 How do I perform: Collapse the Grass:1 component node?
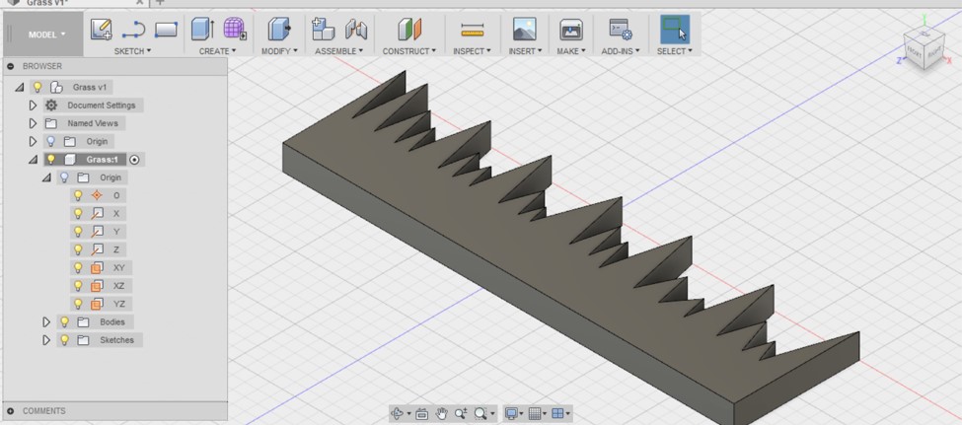34,160
